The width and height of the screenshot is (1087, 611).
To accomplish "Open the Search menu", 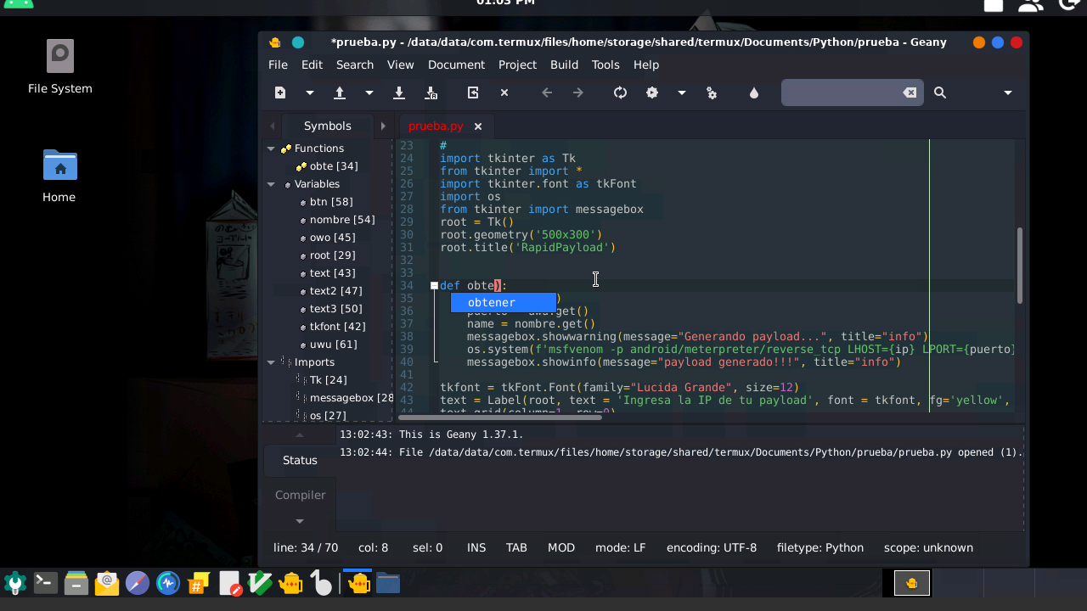I will 355,64.
